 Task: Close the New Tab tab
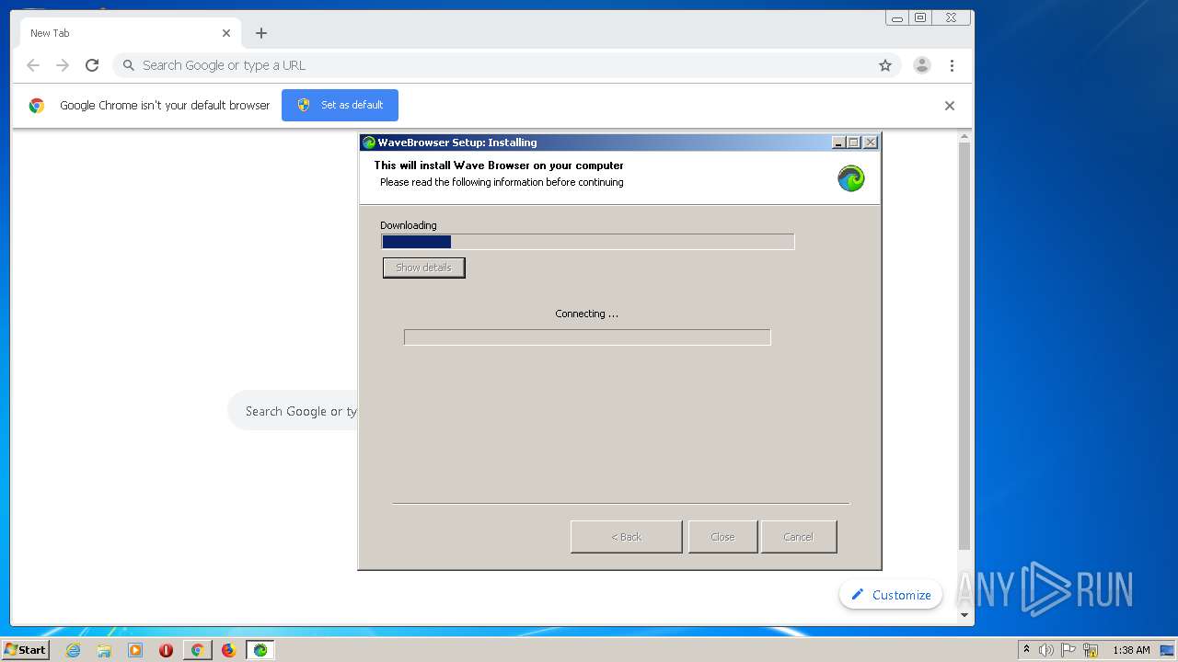(x=226, y=33)
